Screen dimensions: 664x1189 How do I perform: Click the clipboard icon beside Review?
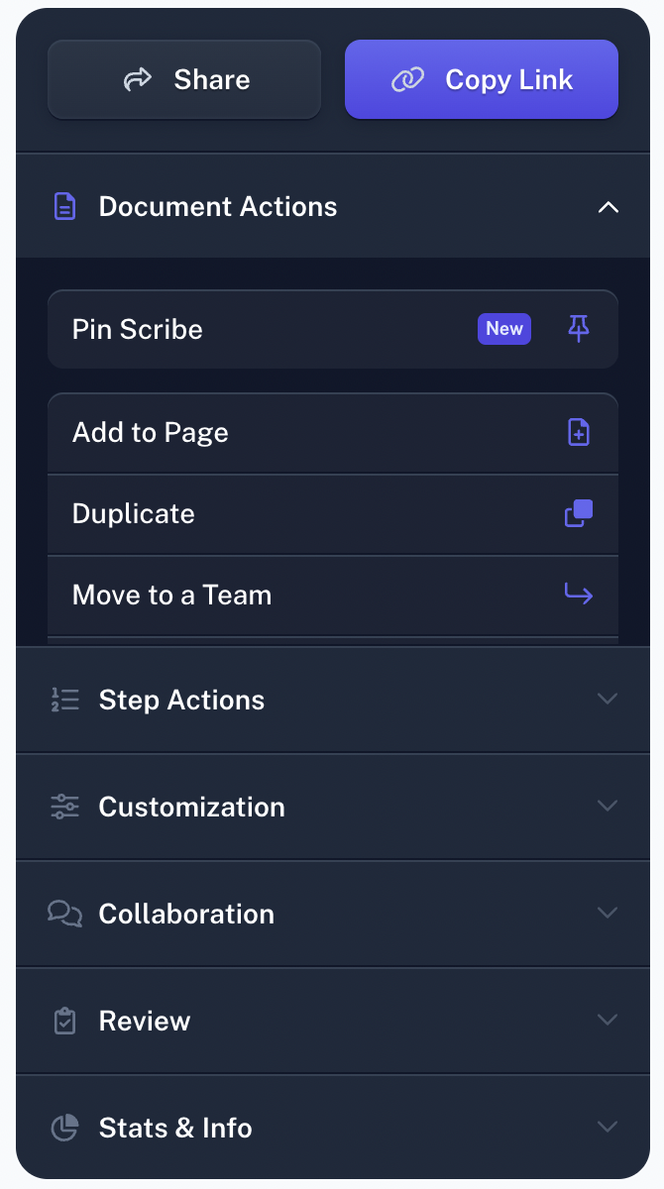pos(63,1021)
